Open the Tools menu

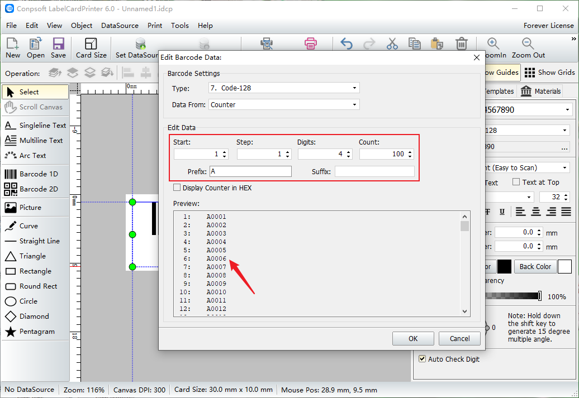click(x=180, y=26)
